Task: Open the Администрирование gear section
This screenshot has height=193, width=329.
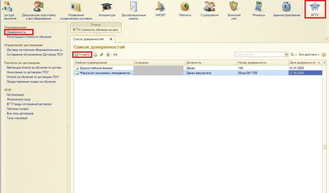Action: (x=286, y=9)
